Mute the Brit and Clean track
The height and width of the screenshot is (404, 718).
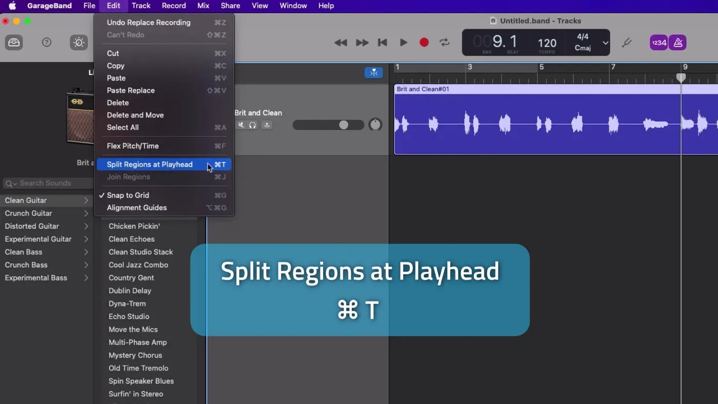pyautogui.click(x=241, y=125)
